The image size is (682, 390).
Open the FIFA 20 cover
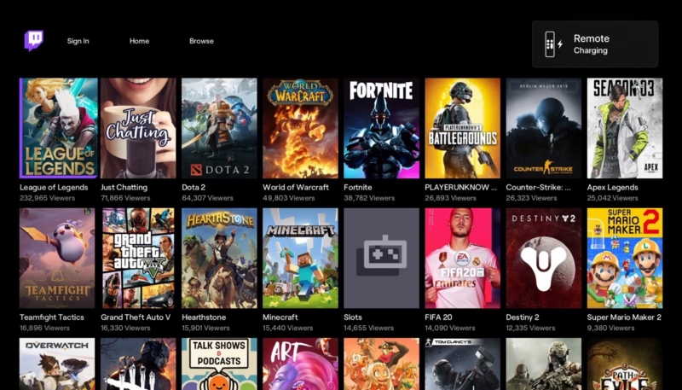point(462,258)
